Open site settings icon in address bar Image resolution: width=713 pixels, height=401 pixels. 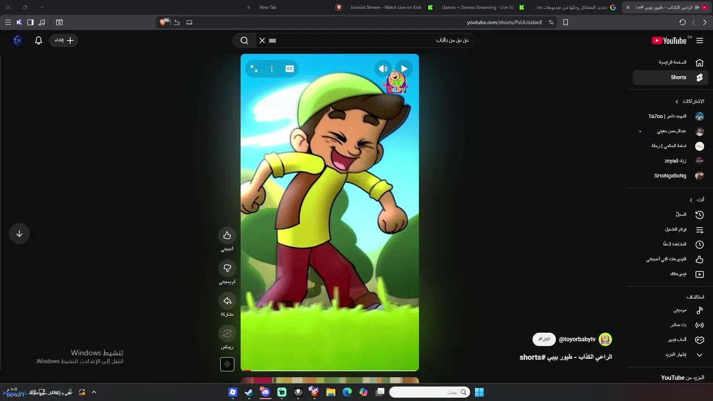551,22
